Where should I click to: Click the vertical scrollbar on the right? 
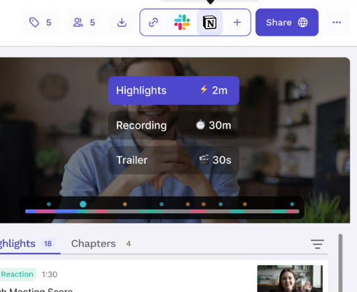(341, 263)
